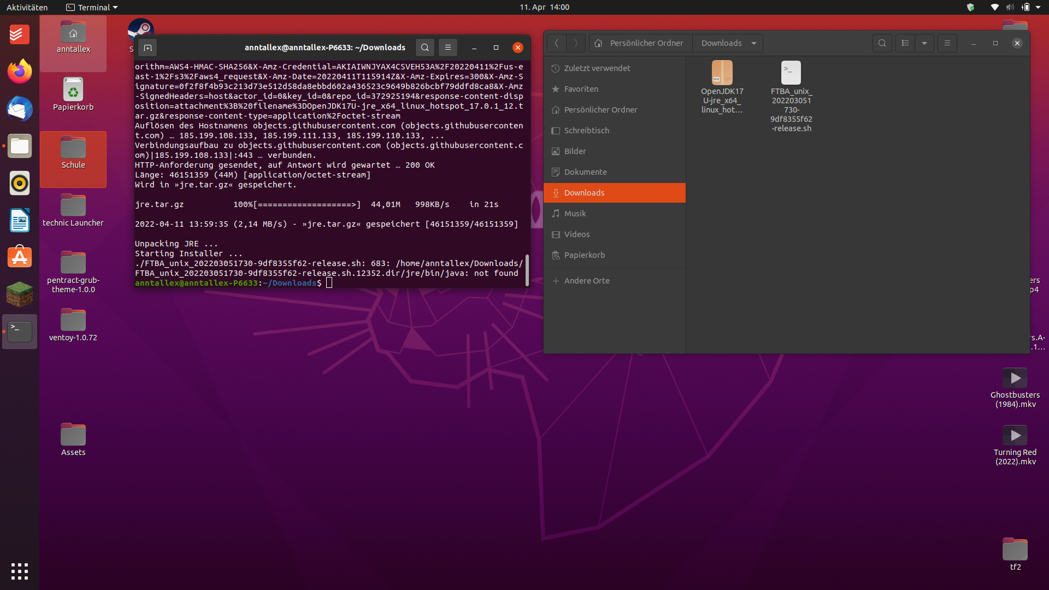Click the Terminal icon in the dock
Viewport: 1049px width, 590px height.
click(20, 332)
